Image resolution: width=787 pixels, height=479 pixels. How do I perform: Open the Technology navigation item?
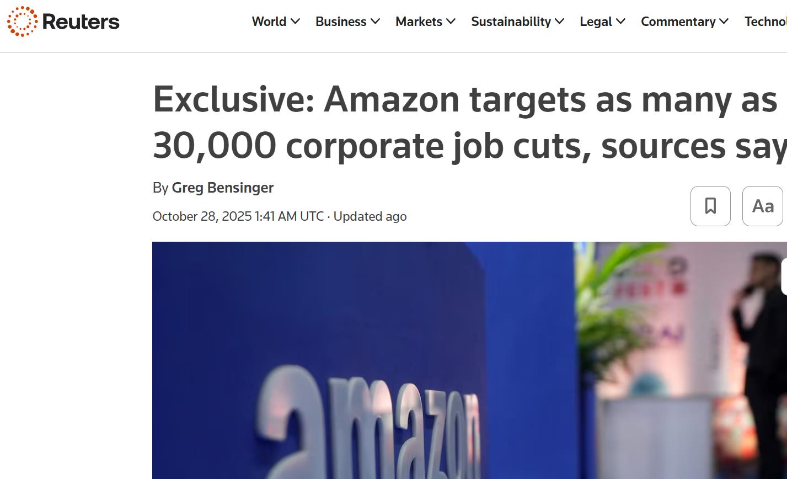(765, 22)
